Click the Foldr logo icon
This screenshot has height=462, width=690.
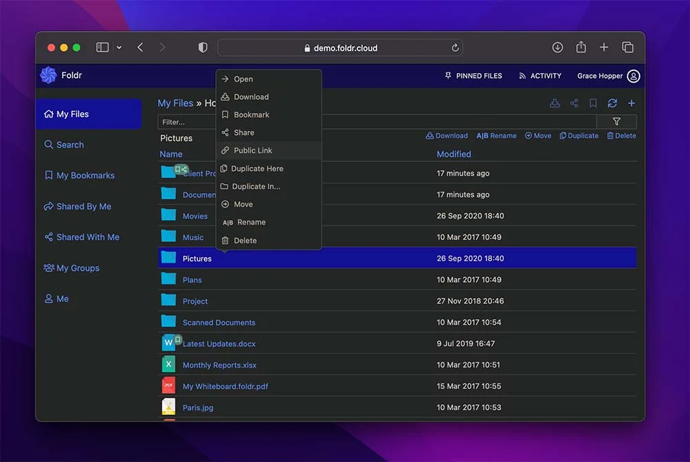click(x=48, y=75)
